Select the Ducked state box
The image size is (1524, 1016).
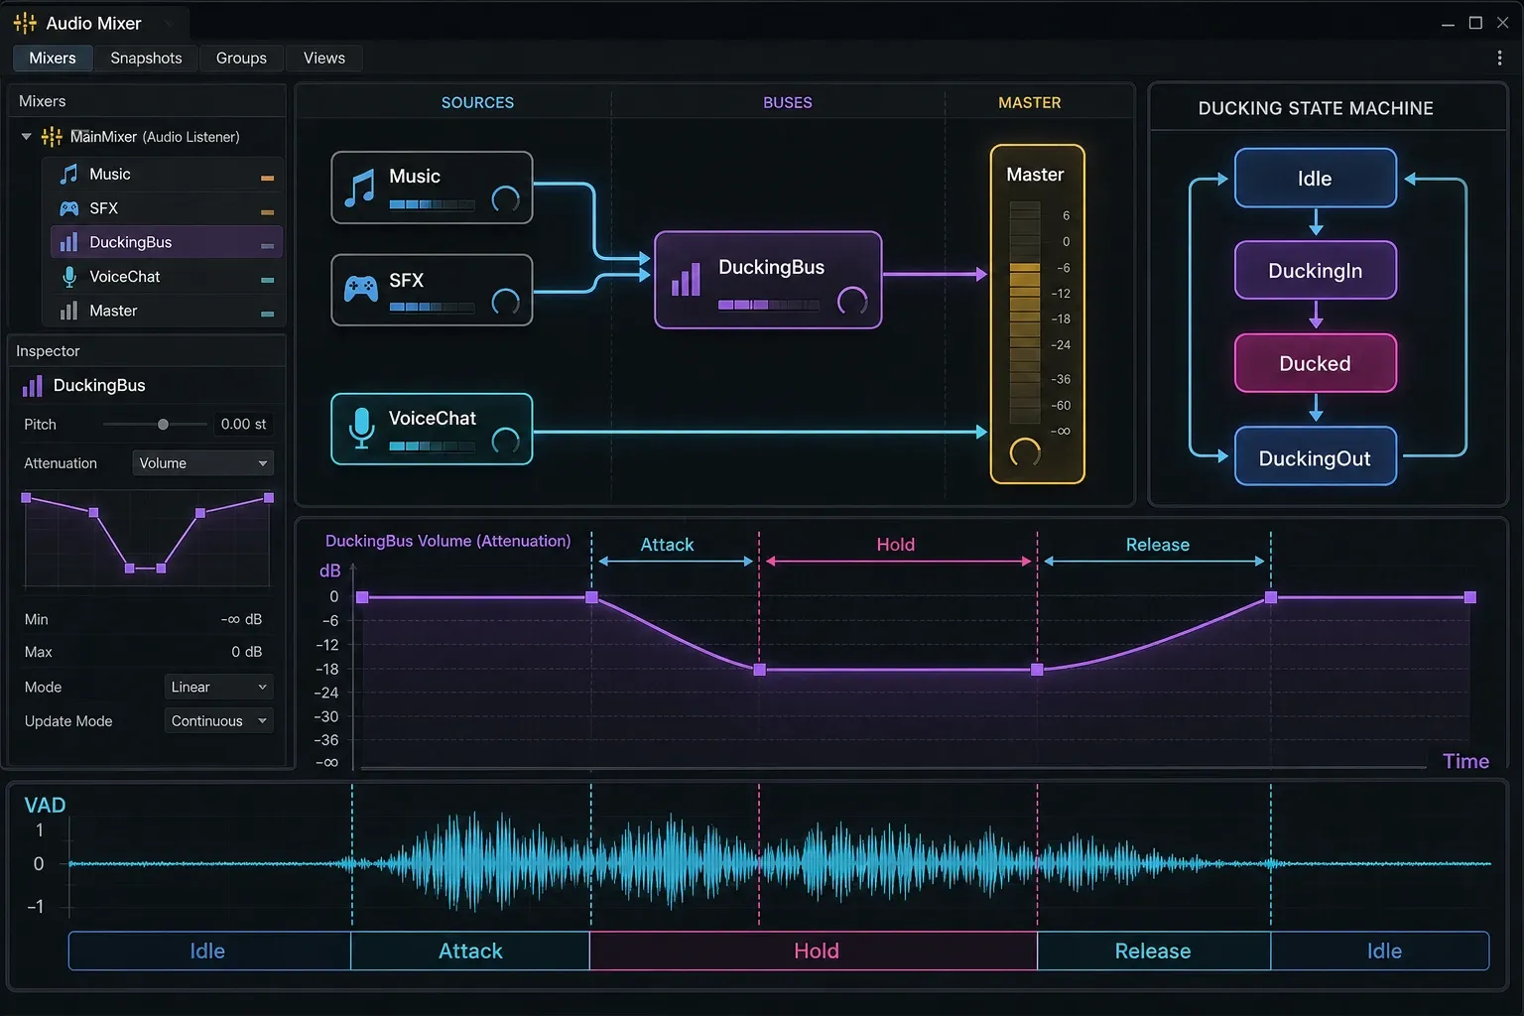point(1316,363)
